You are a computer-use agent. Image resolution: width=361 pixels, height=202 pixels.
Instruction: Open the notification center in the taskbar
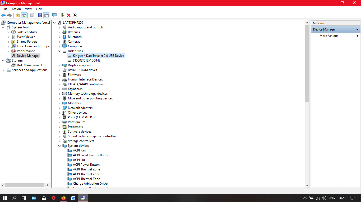352,198
